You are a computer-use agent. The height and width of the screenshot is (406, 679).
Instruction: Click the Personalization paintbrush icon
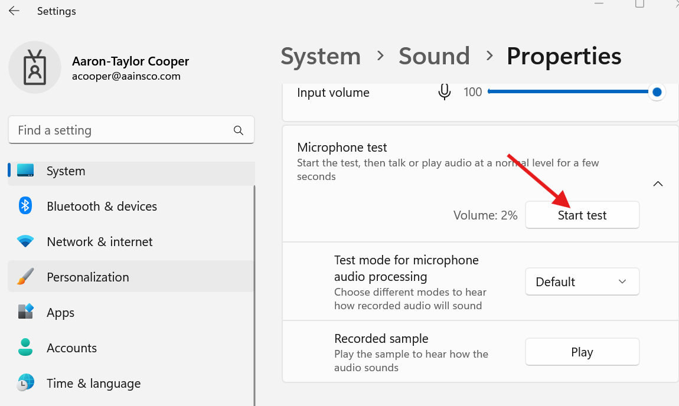click(25, 277)
